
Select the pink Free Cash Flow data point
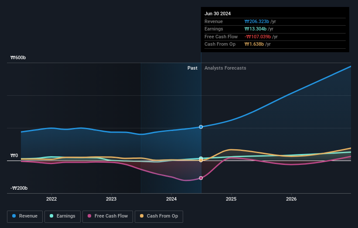tap(201, 178)
